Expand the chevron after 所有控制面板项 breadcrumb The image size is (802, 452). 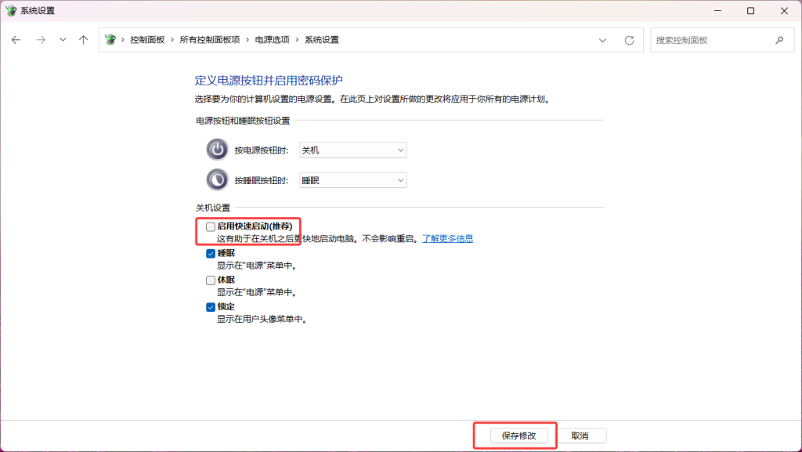247,40
